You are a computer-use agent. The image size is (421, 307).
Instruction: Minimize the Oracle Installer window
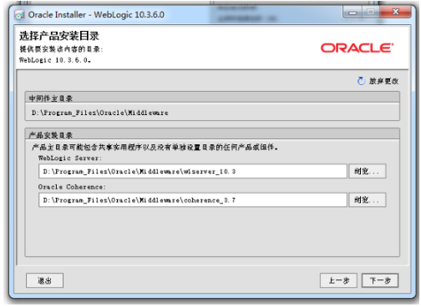pos(353,13)
